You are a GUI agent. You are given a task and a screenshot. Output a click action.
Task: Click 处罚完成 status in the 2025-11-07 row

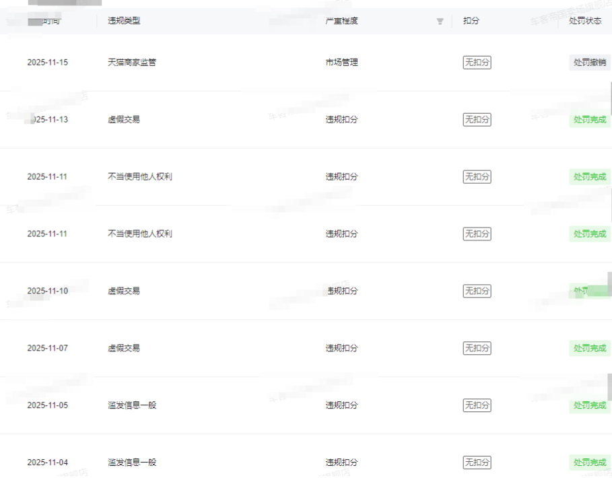pos(589,348)
